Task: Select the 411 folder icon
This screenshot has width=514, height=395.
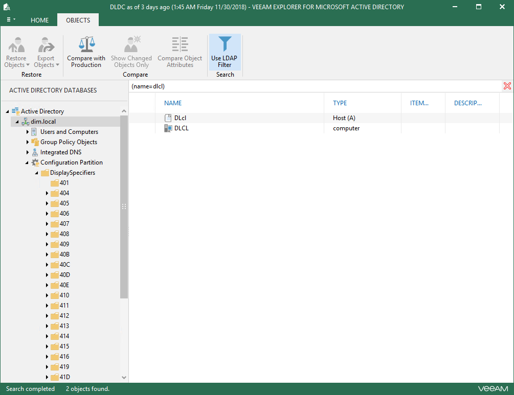Action: [55, 306]
